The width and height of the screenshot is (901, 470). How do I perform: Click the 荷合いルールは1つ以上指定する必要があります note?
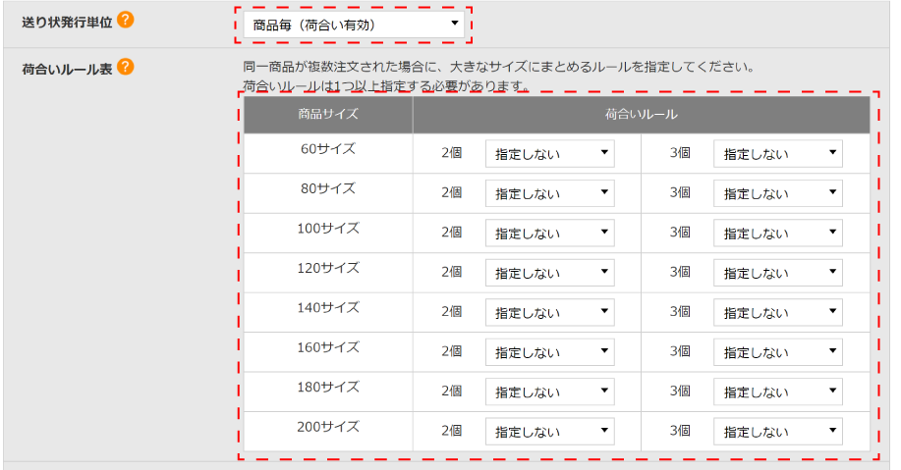pos(385,86)
